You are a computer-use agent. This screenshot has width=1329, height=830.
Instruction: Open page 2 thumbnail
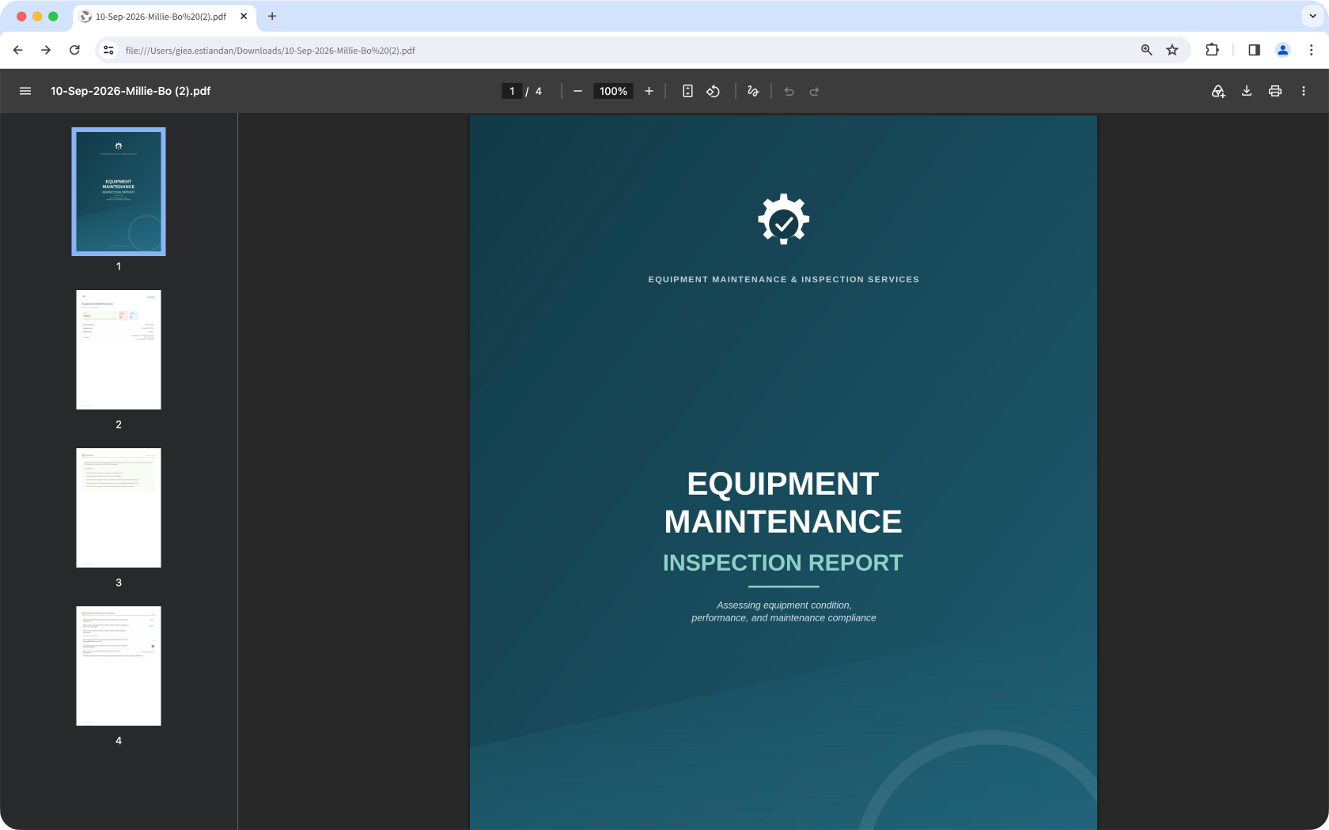(119, 349)
